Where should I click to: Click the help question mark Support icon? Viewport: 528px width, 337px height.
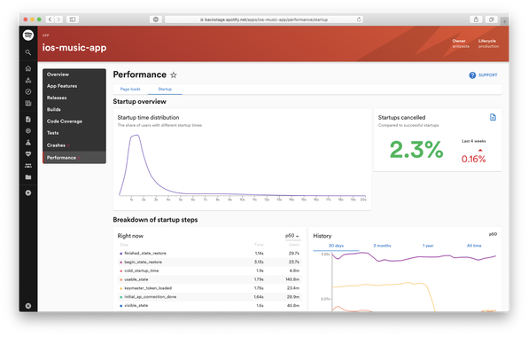tap(472, 75)
